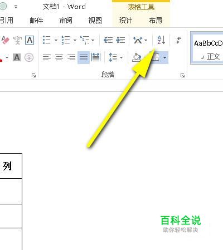
Task: Click the Shading paint bucket
Action: pyautogui.click(x=137, y=57)
